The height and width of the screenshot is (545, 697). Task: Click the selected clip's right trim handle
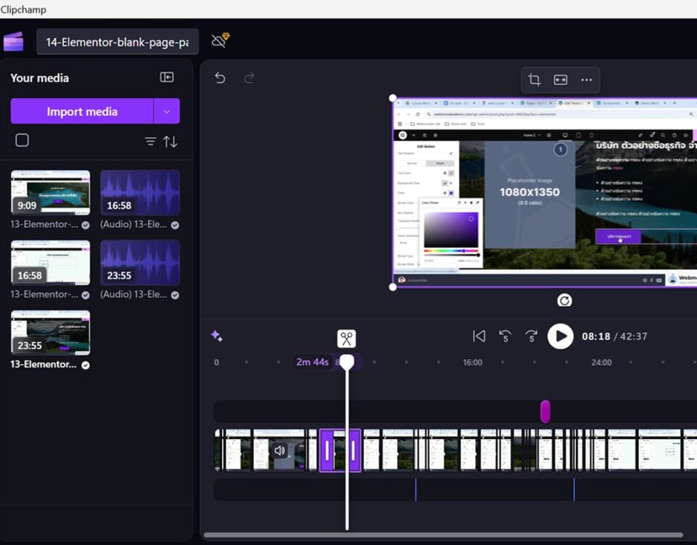coord(353,451)
